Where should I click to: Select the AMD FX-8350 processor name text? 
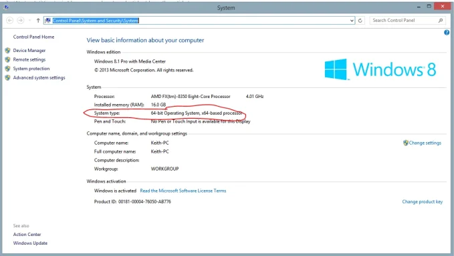tap(191, 97)
